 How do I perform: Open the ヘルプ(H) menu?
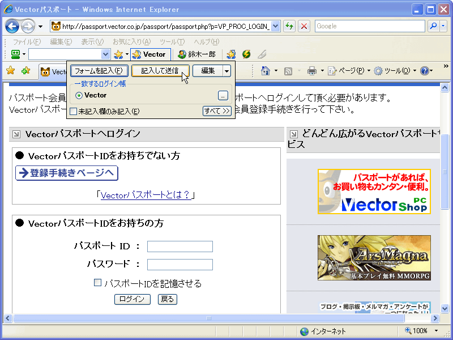207,41
